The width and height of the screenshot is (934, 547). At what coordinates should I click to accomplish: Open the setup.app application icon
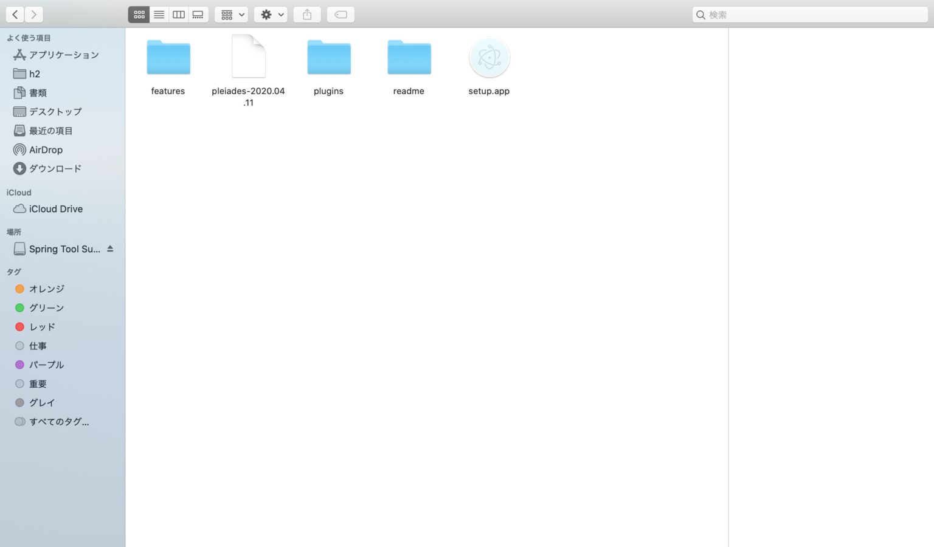click(489, 57)
